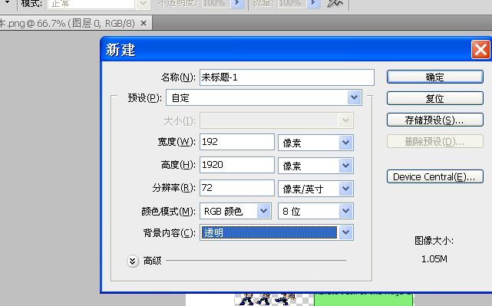Close the .png document tab
Screen dimensions: 492x306
144,23
